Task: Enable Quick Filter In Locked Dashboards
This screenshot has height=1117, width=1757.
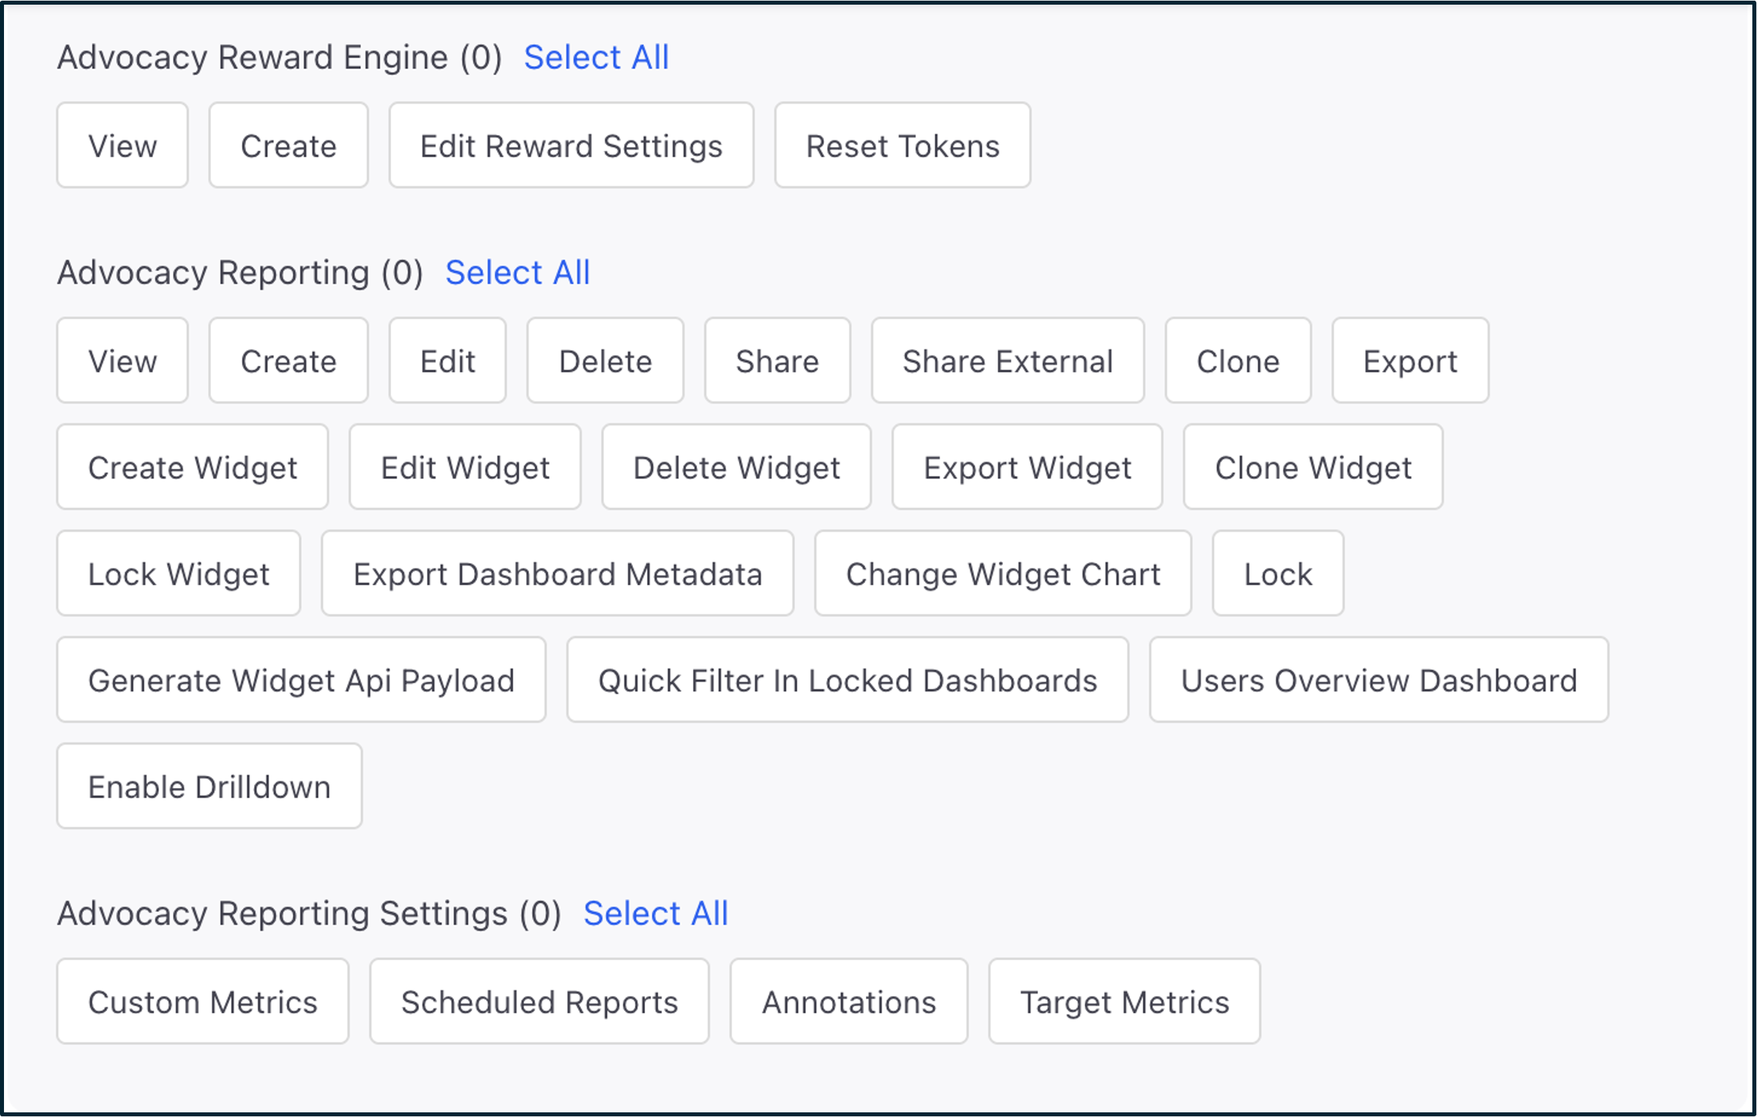Action: [848, 680]
